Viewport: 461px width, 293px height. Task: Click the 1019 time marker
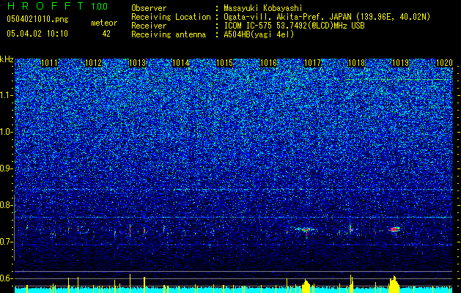click(x=400, y=63)
